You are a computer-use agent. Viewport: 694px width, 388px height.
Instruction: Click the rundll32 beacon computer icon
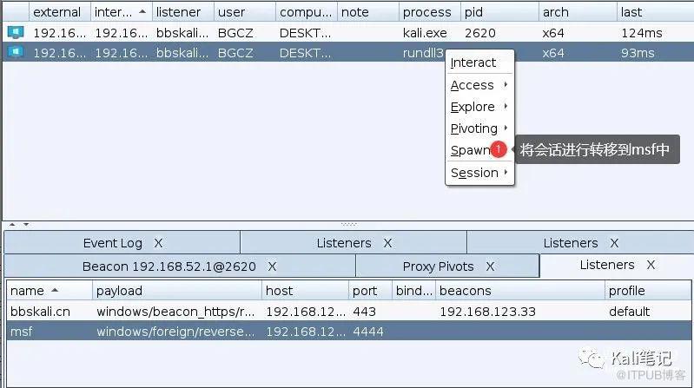16,52
